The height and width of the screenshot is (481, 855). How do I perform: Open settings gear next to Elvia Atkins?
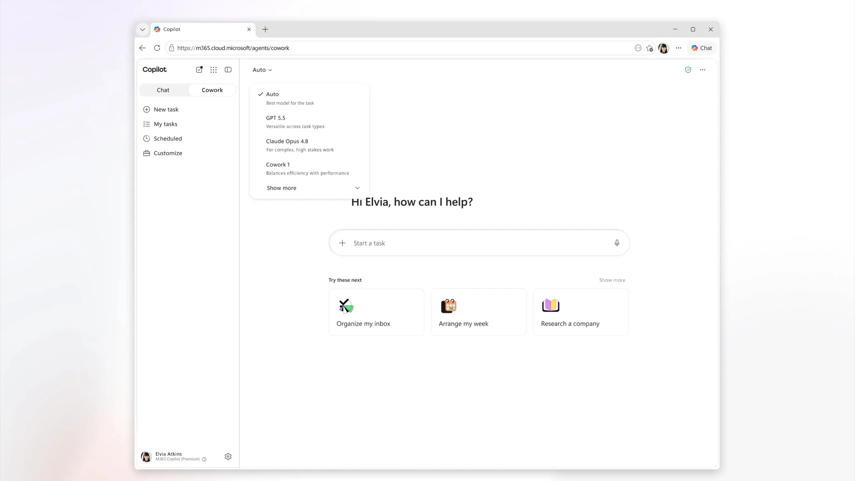point(228,456)
